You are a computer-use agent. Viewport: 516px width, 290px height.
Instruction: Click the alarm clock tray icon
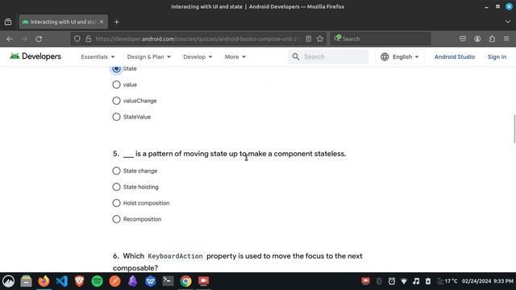click(x=392, y=281)
